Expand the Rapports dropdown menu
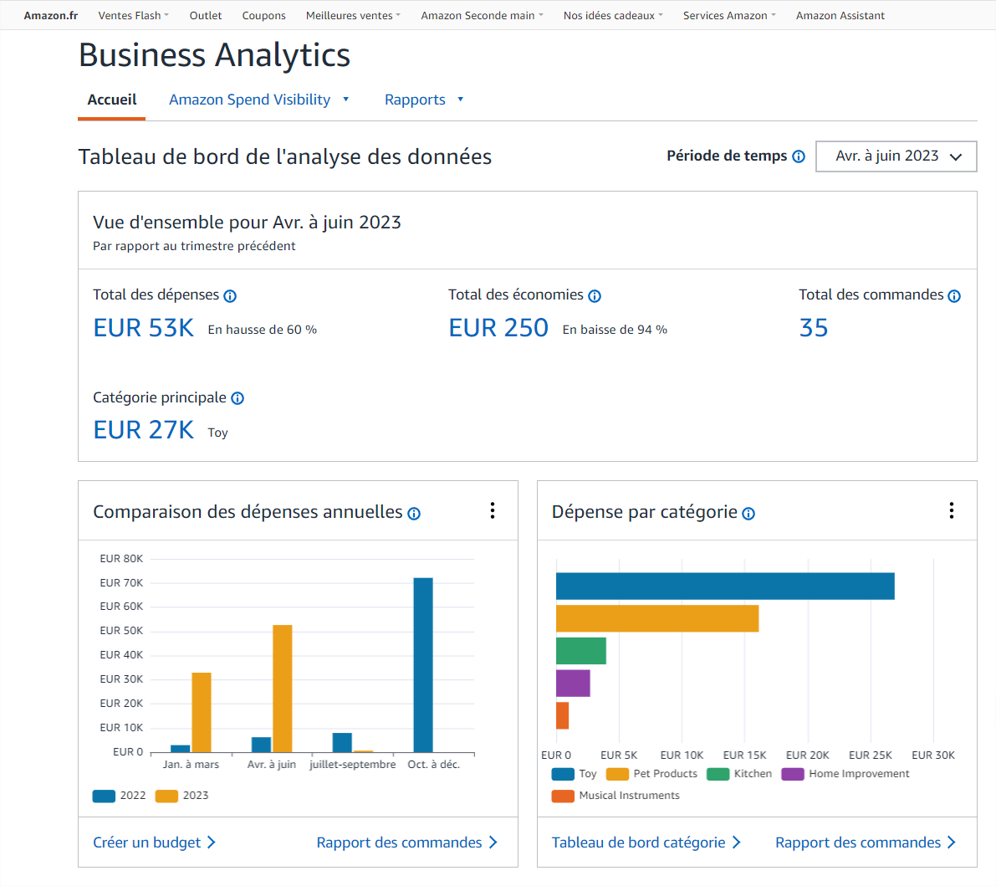Viewport: 996px width, 886px height. pos(424,100)
